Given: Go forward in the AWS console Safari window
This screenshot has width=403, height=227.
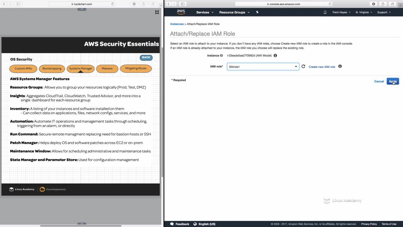Looking at the screenshot, I should click(174, 4).
